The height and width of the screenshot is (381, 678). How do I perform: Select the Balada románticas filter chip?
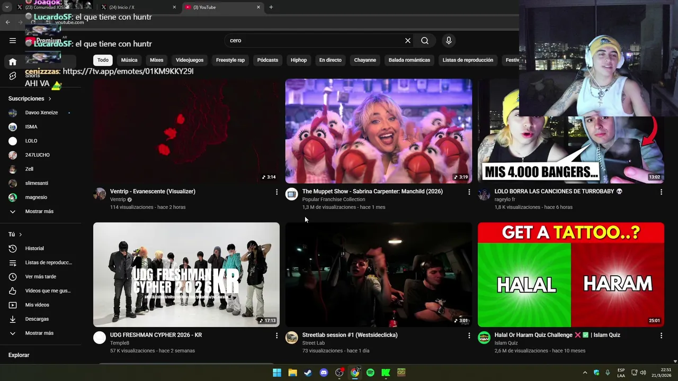point(409,60)
